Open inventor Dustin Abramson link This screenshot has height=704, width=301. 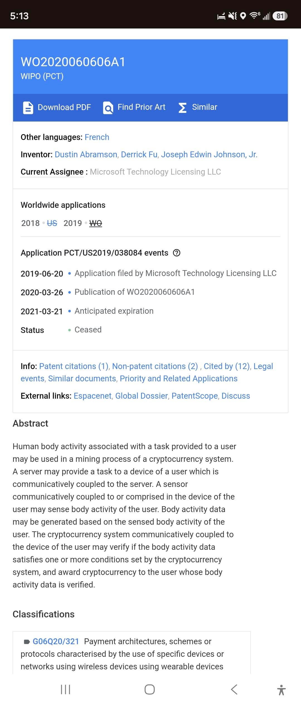pos(86,154)
